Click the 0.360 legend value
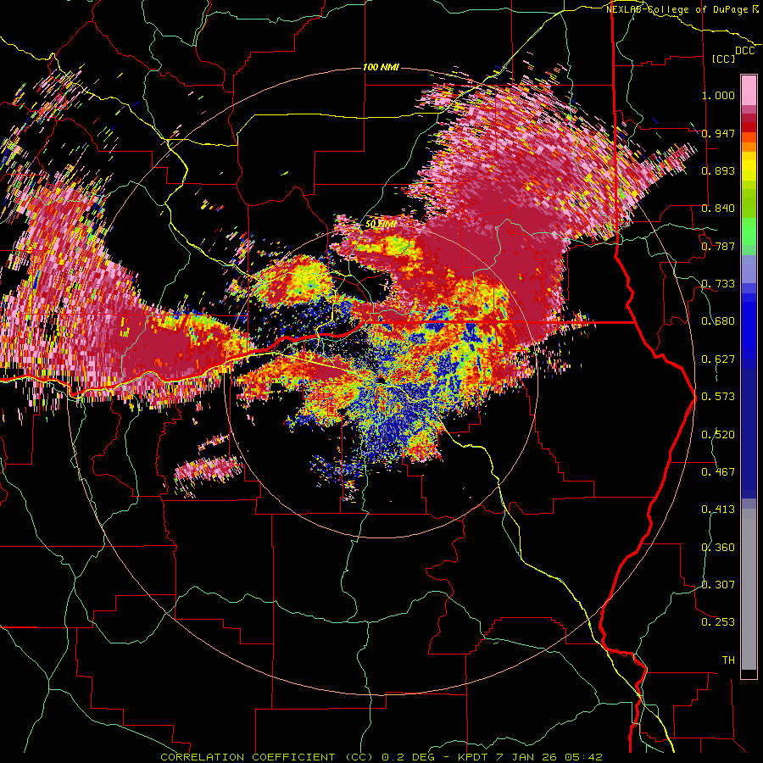763x763 pixels. click(718, 548)
